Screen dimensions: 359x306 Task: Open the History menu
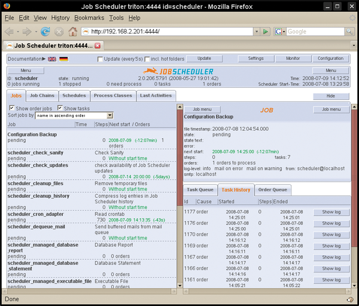click(60, 18)
